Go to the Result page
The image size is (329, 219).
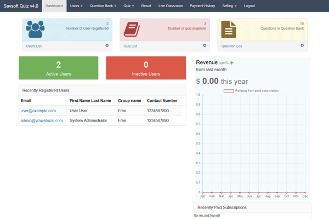click(146, 5)
